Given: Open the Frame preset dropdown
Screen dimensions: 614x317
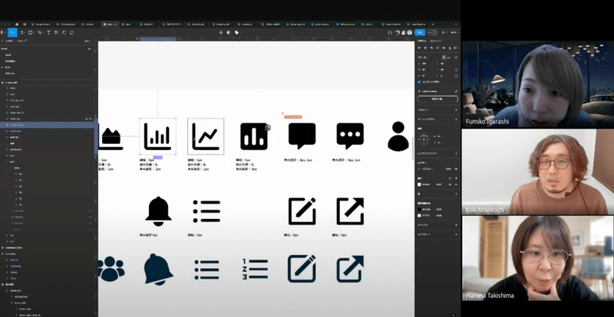Looking at the screenshot, I should click(424, 57).
